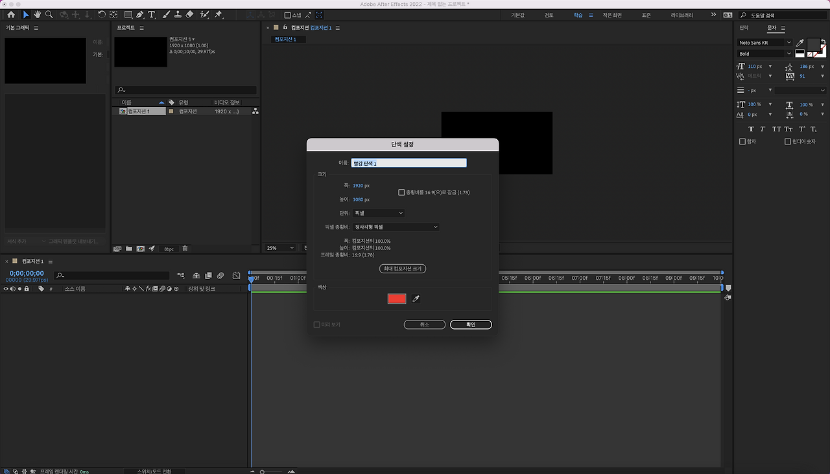Click the 도움말 검색 help search field

[x=783, y=15]
